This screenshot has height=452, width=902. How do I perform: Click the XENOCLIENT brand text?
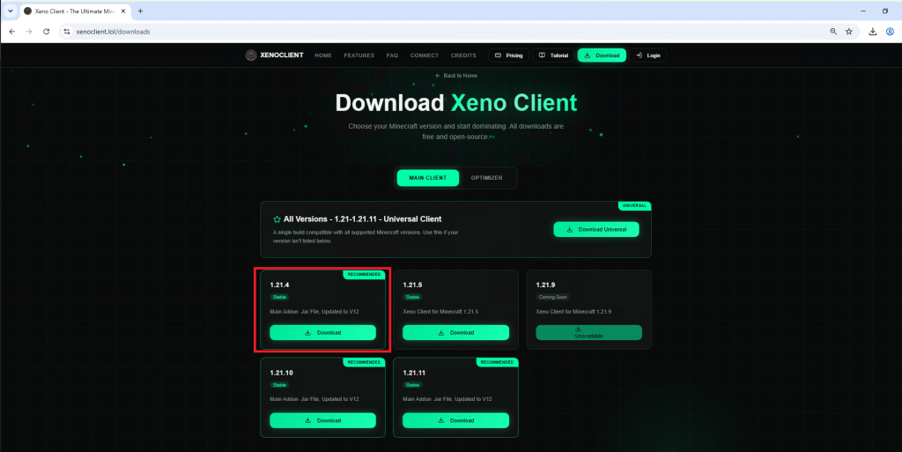click(282, 56)
